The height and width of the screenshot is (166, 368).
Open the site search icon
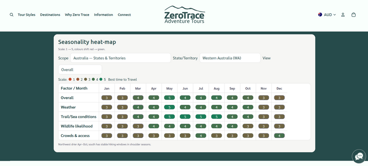coord(11,15)
